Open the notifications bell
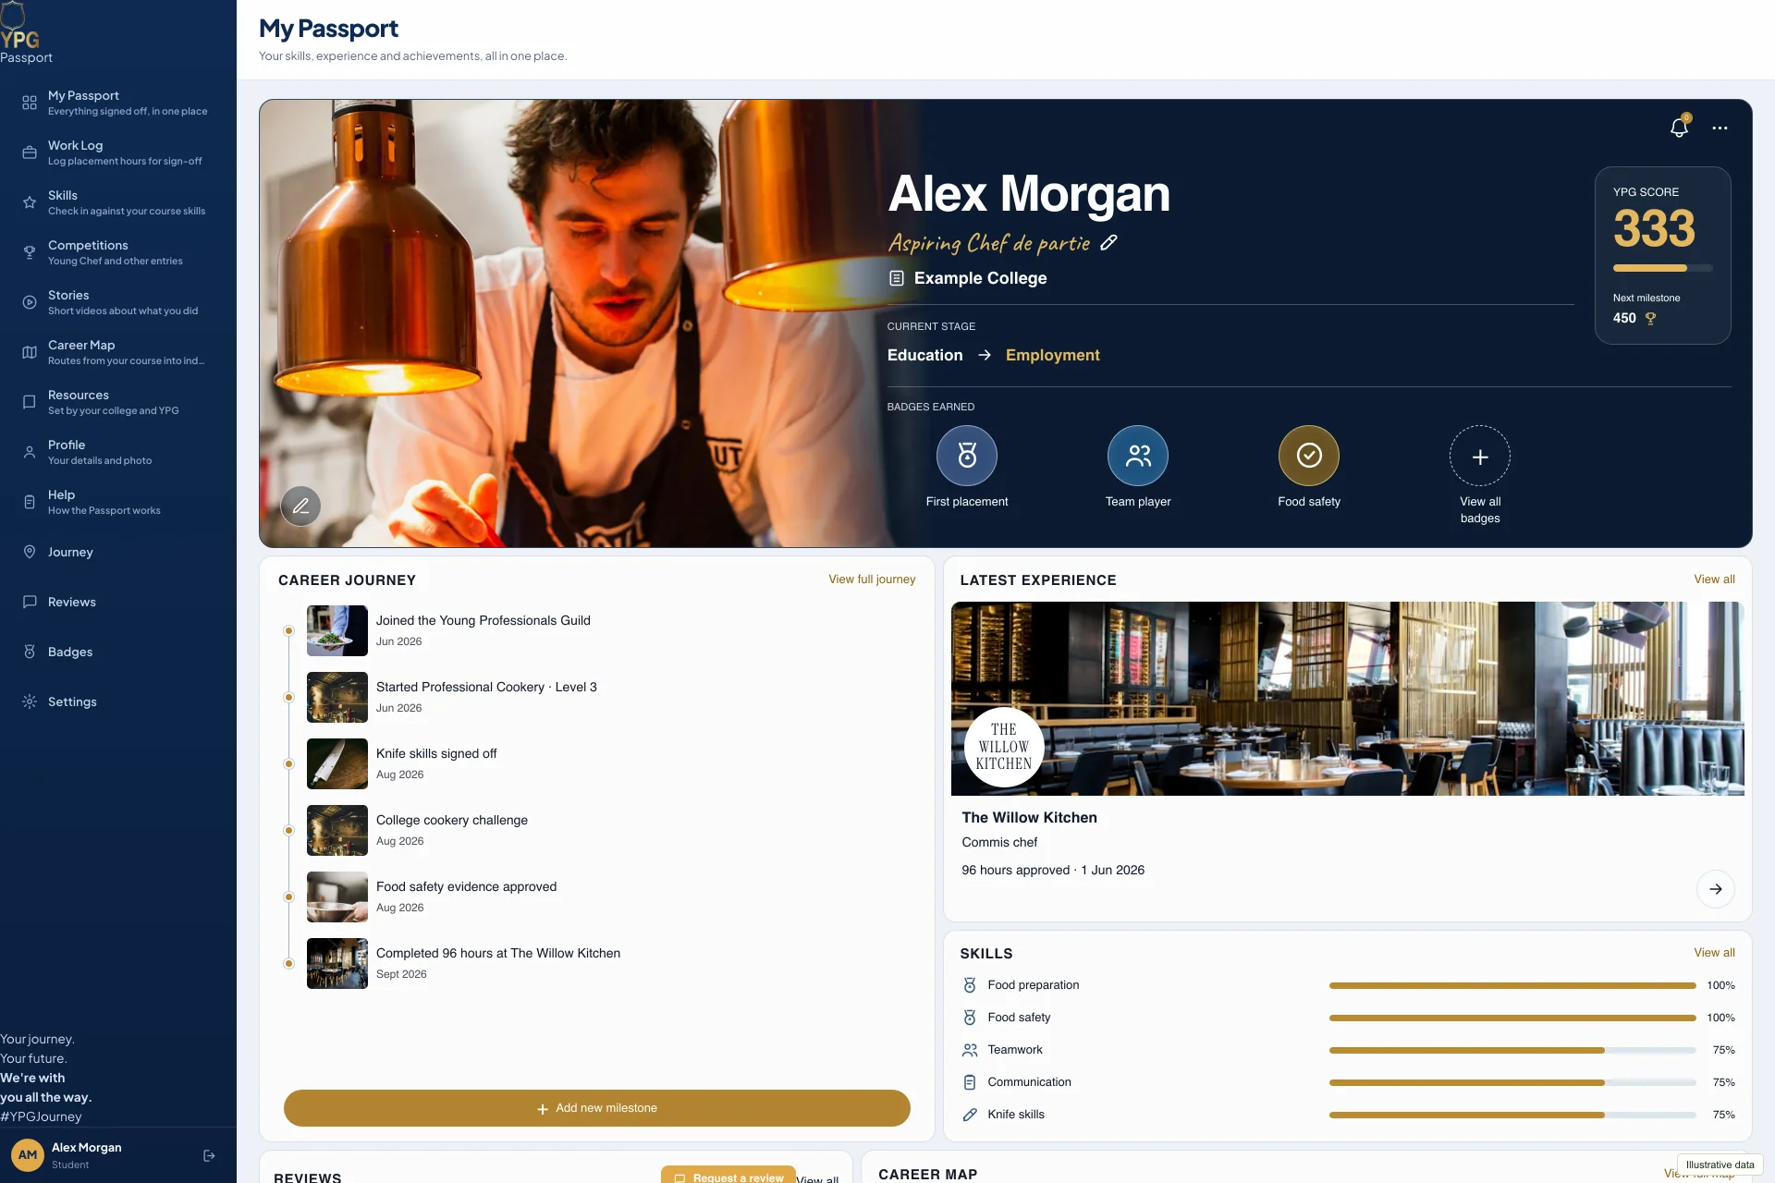1775x1183 pixels. [1679, 128]
